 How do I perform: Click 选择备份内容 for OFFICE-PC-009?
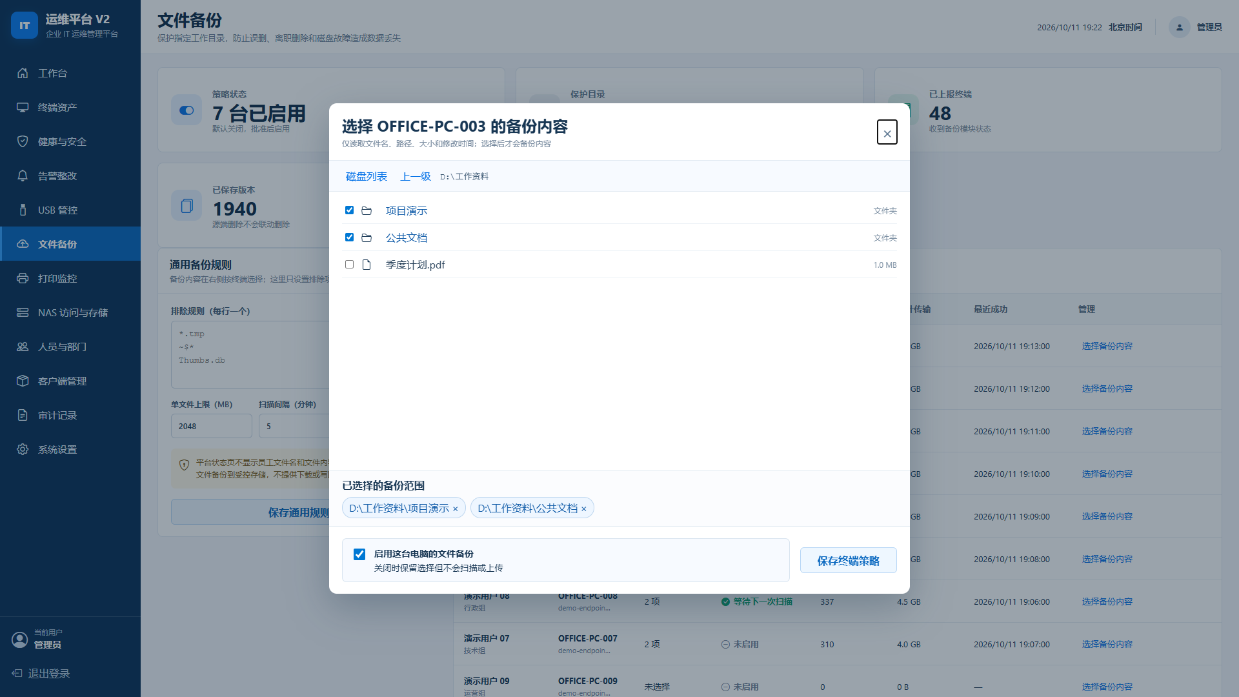coord(1107,687)
